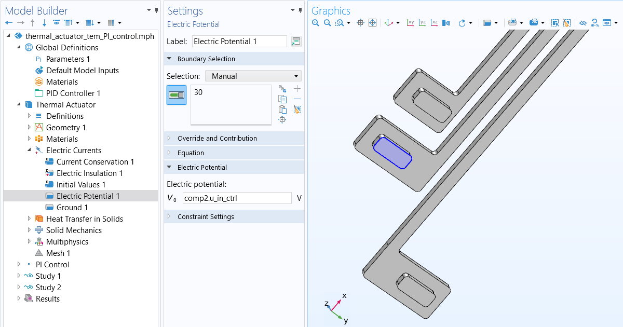Click the Create Selection button next to Label
Viewport: 623px width, 327px height.
(x=296, y=41)
